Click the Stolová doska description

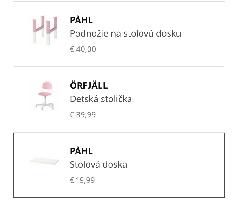coord(98,165)
